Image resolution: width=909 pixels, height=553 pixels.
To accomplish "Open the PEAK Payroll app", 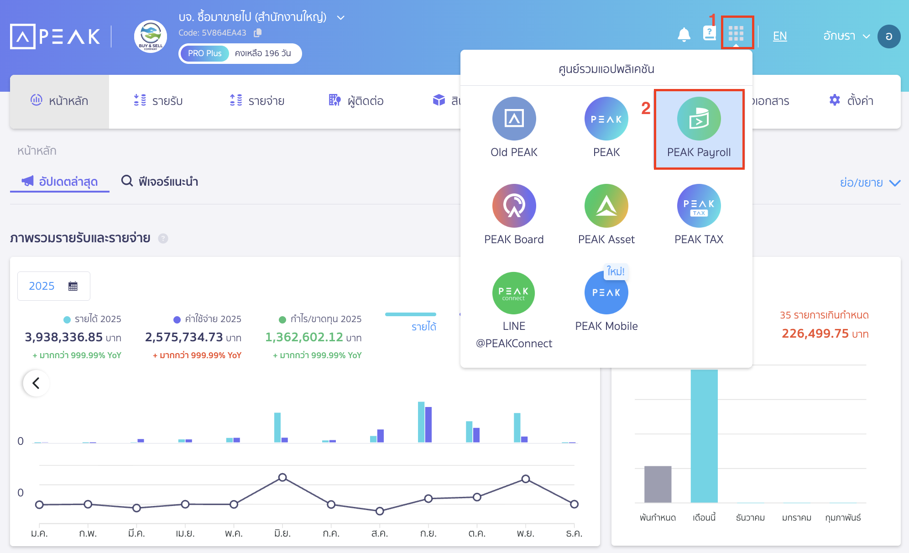I will 698,129.
